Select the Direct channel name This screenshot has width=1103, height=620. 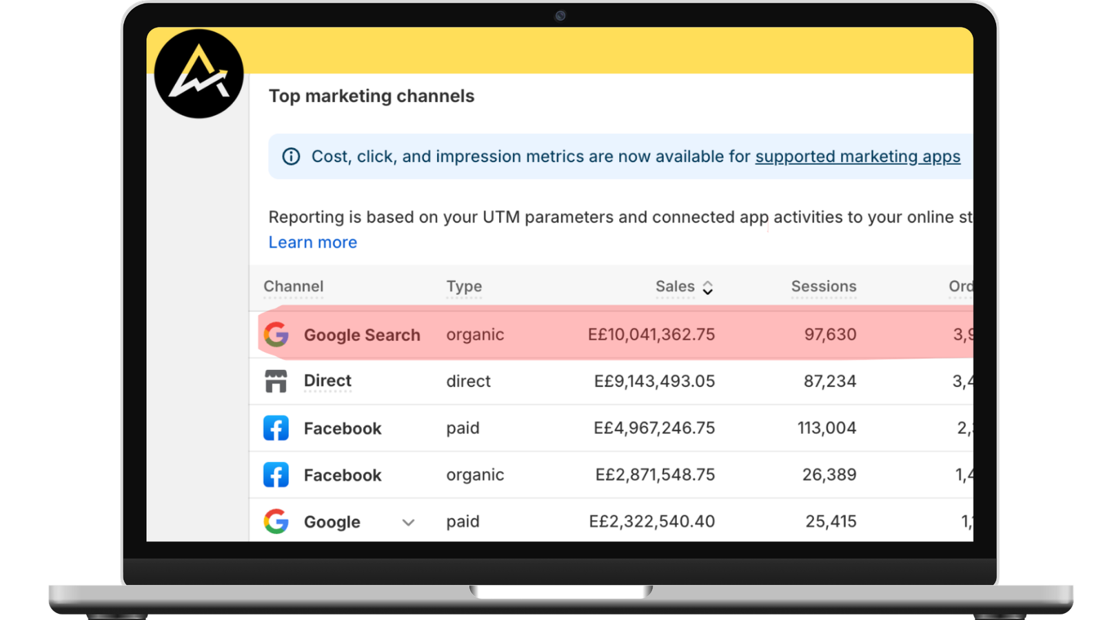tap(327, 381)
